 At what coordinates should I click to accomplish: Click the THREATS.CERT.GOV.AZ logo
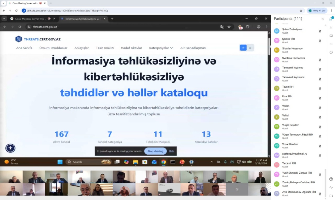(38, 39)
